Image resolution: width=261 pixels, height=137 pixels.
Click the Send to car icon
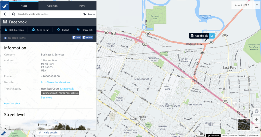point(33,30)
